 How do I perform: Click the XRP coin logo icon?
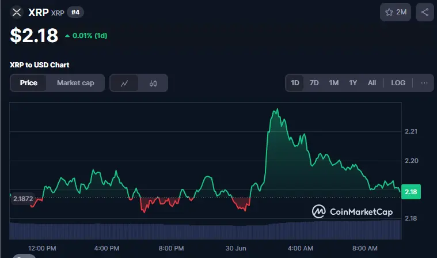(17, 12)
